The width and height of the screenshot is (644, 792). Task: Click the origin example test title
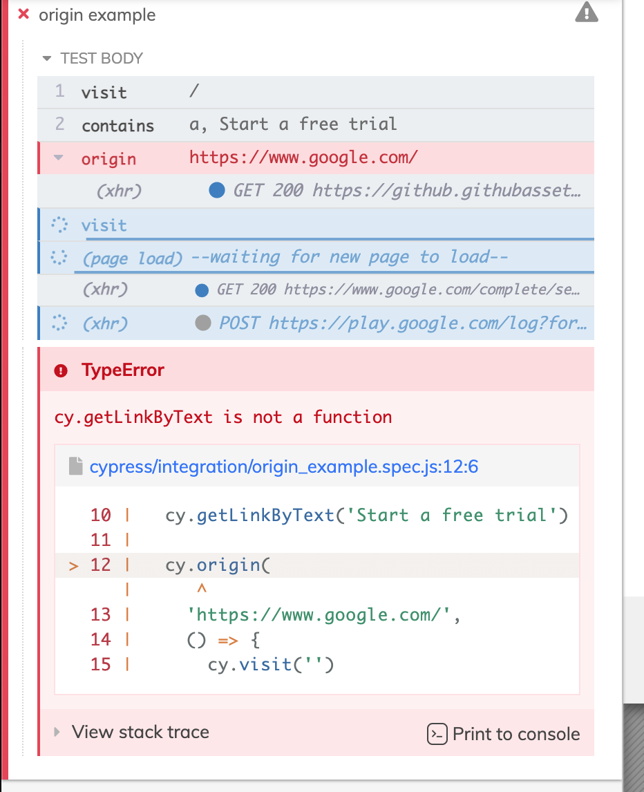[x=97, y=14]
